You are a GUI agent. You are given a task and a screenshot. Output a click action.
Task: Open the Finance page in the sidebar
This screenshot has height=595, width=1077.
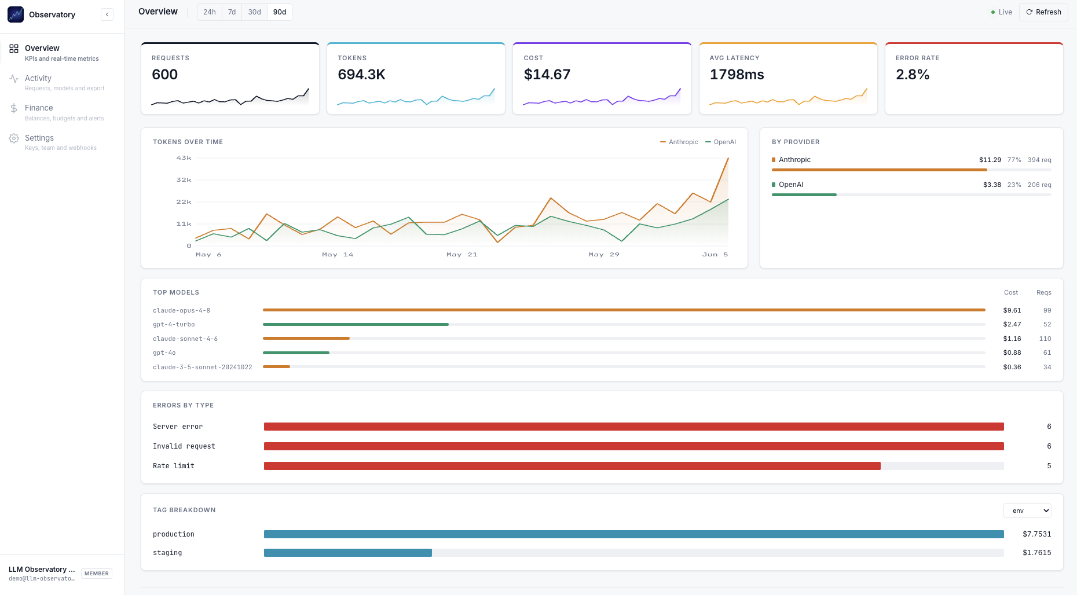(62, 112)
